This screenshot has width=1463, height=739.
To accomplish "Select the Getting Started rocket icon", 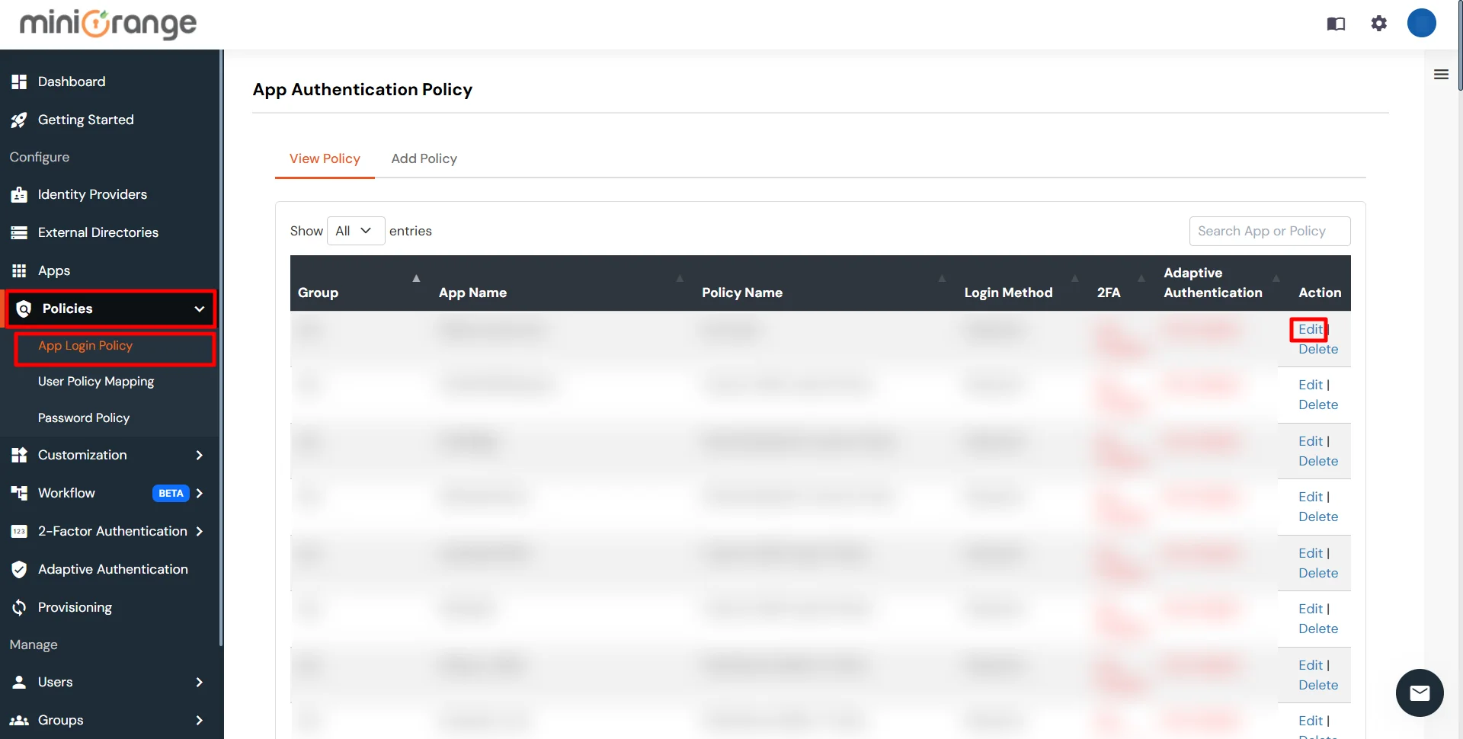I will coord(19,120).
